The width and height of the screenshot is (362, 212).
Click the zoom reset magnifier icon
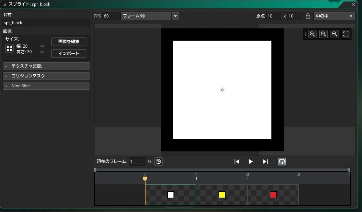coord(324,34)
